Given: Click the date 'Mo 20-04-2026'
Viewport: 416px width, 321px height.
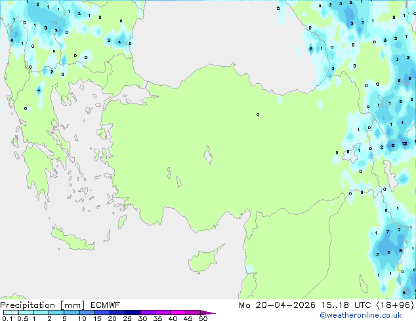Looking at the screenshot, I should pyautogui.click(x=277, y=305).
